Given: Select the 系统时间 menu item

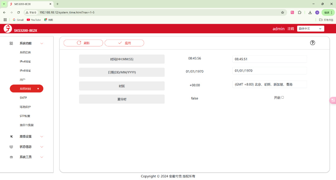Looking at the screenshot, I should pos(26,89).
